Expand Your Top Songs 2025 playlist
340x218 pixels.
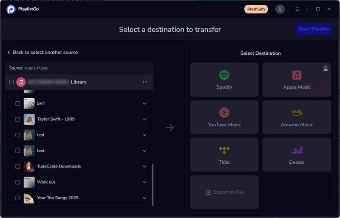pos(144,198)
